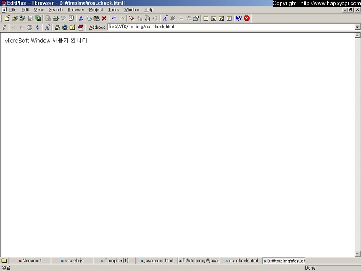Click the Hex Viewer page icon
The height and width of the screenshot is (271, 361).
(x=71, y=19)
